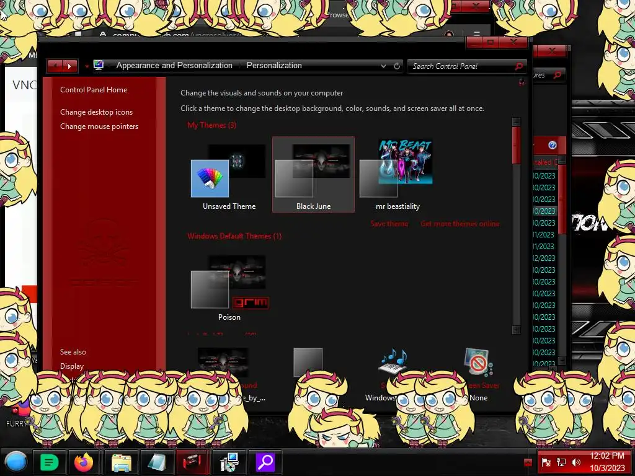Open the notepad-style taskbar icon
Image resolution: width=635 pixels, height=476 pixels.
pyautogui.click(x=157, y=462)
